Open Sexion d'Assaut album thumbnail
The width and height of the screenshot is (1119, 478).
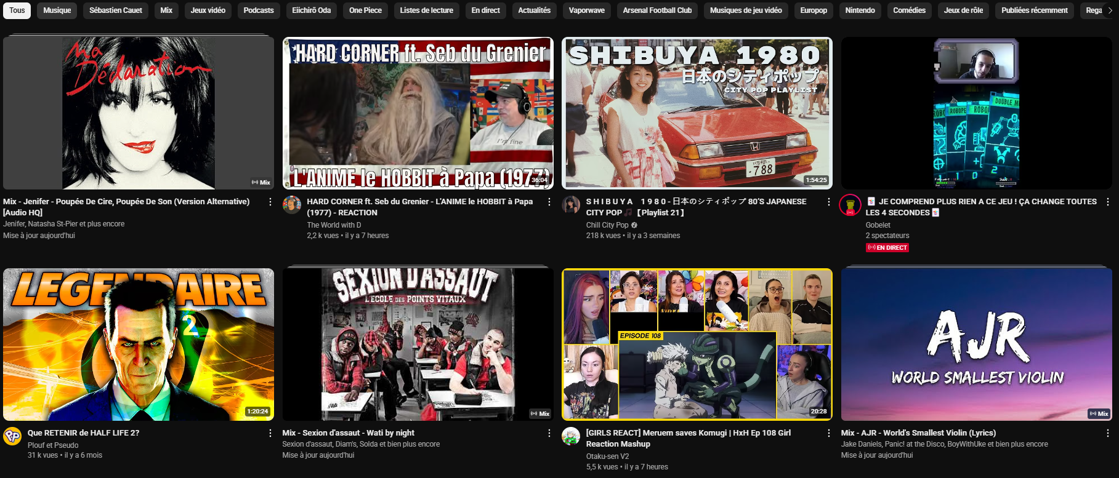pos(418,345)
